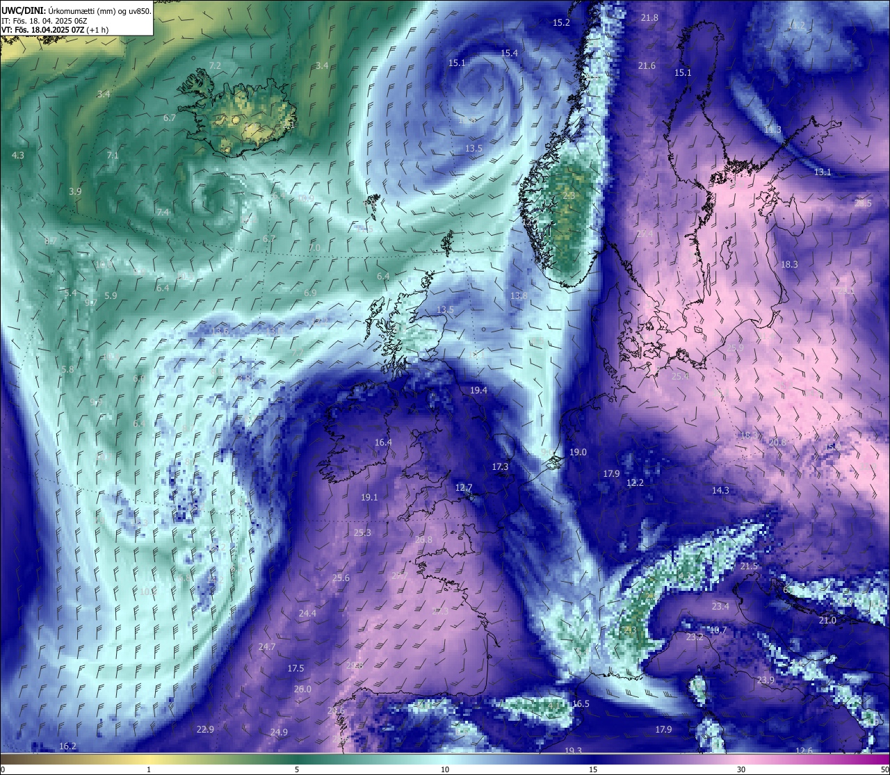Click the colour scale tick label "0"
Image resolution: width=890 pixels, height=775 pixels.
coord(3,769)
